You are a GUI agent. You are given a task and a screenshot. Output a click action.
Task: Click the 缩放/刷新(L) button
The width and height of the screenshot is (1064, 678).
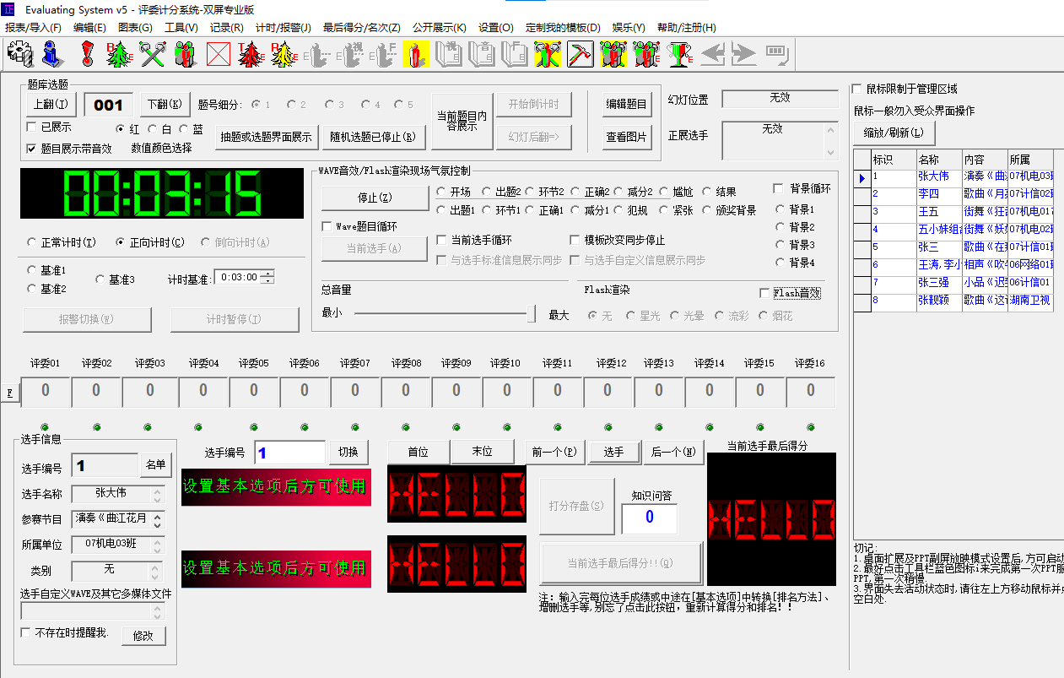click(894, 133)
